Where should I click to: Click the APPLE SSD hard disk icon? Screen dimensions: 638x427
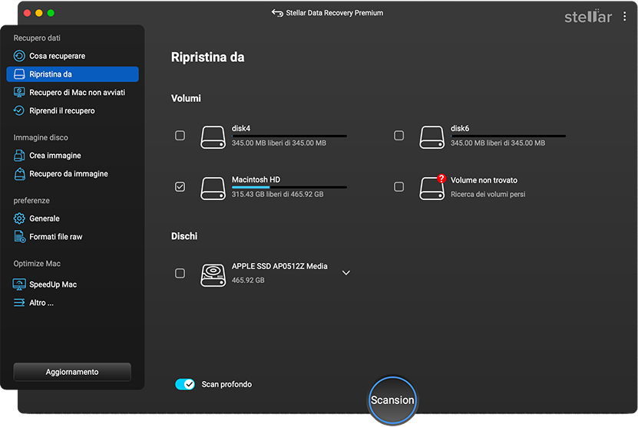(x=213, y=275)
